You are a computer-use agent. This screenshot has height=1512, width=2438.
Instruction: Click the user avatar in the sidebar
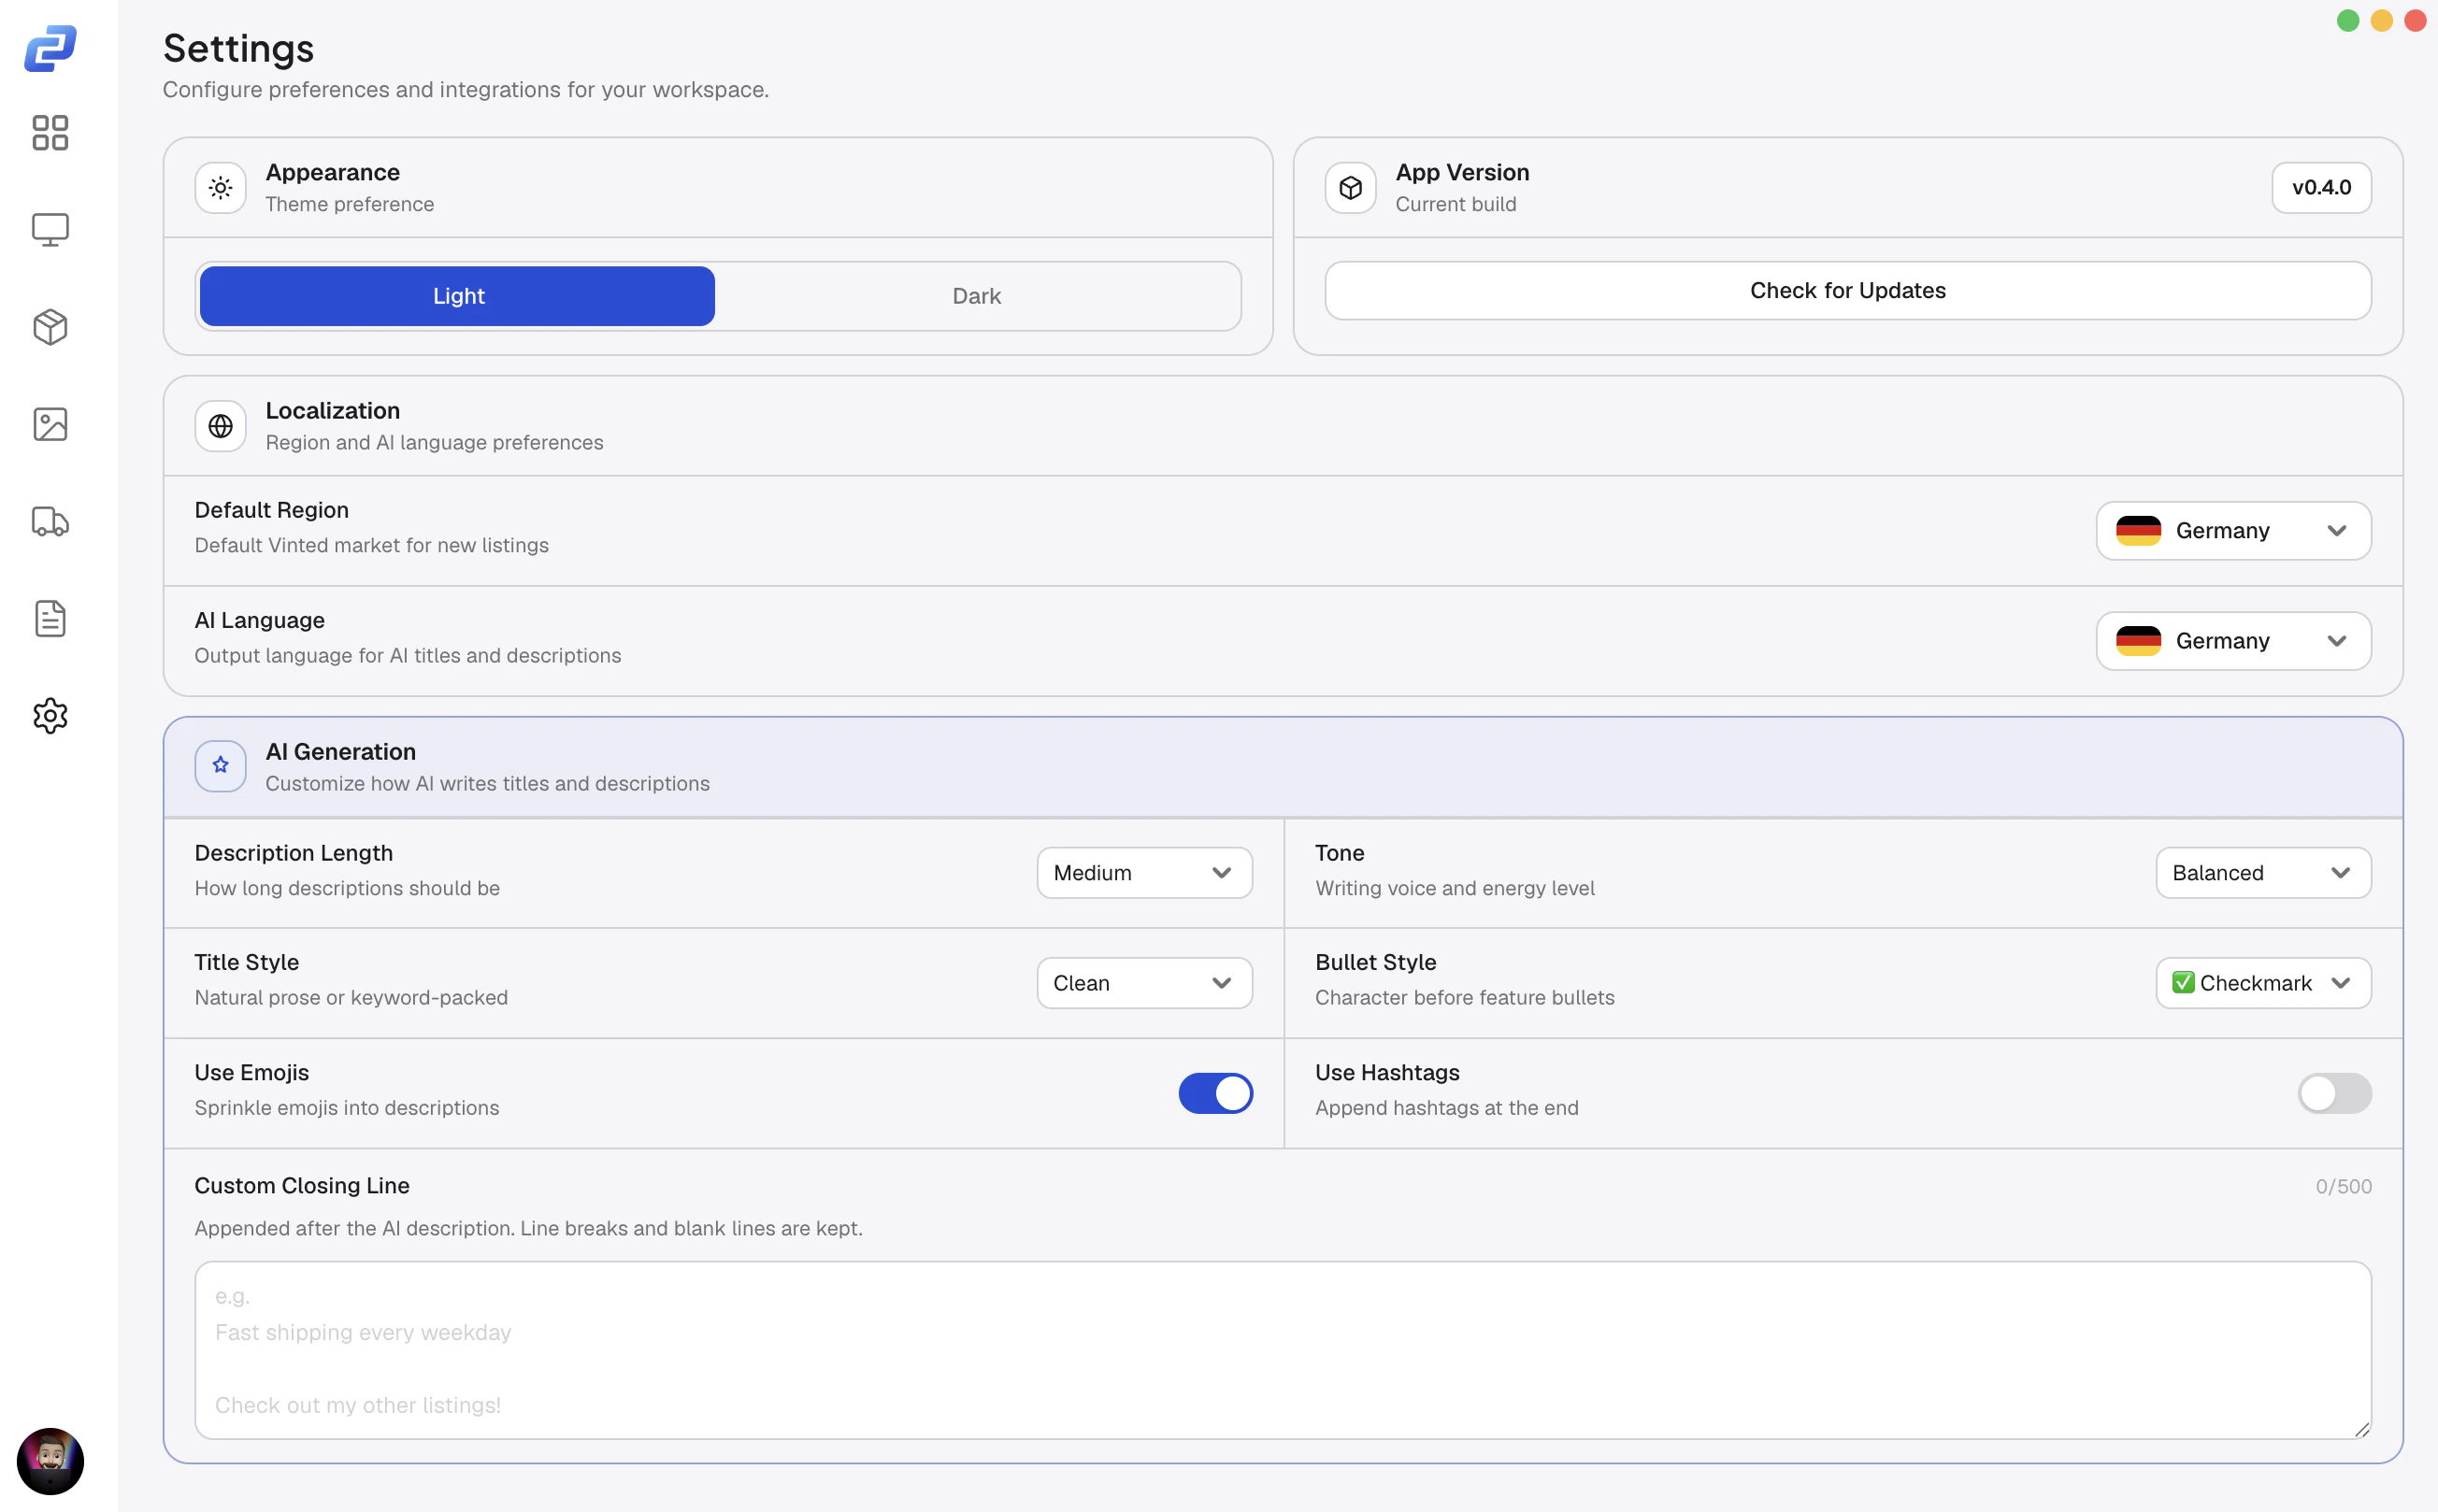click(50, 1461)
